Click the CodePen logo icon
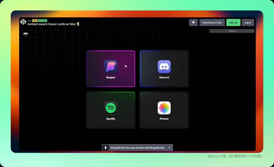This screenshot has width=274, height=167. pos(23,22)
